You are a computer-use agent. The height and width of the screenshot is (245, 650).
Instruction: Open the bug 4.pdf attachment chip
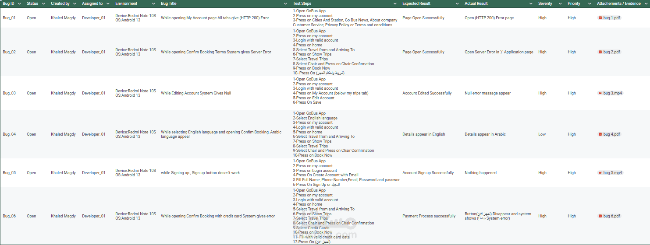point(609,134)
